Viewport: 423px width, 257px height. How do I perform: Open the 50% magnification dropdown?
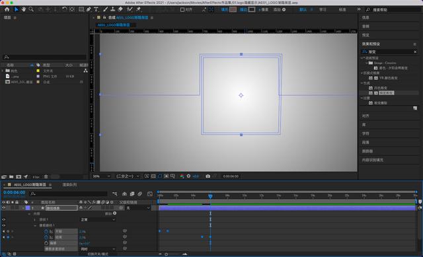coord(101,176)
